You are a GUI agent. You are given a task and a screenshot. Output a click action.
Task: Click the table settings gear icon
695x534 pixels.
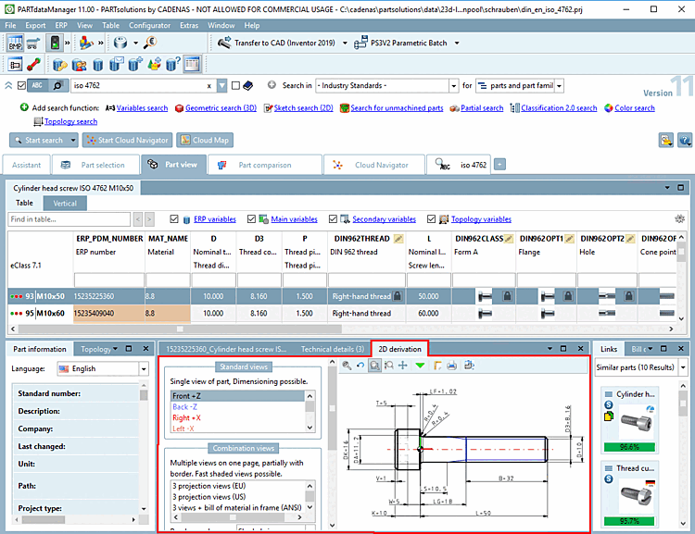coord(679,218)
